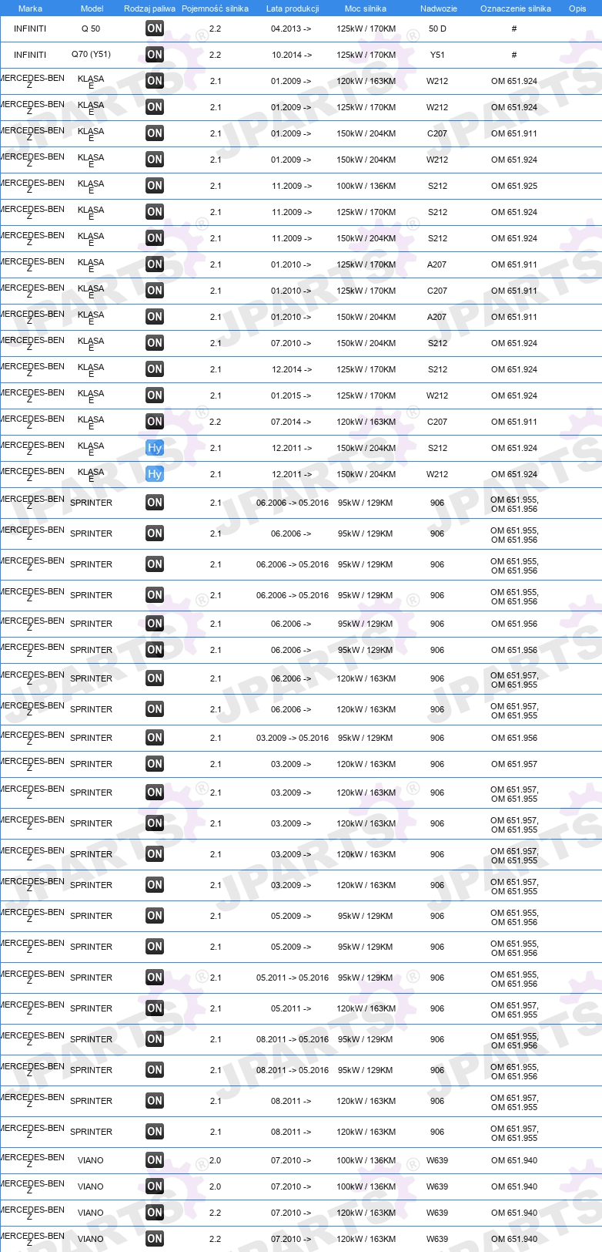
Task: Click the Nadwozie column header
Action: pos(438,8)
